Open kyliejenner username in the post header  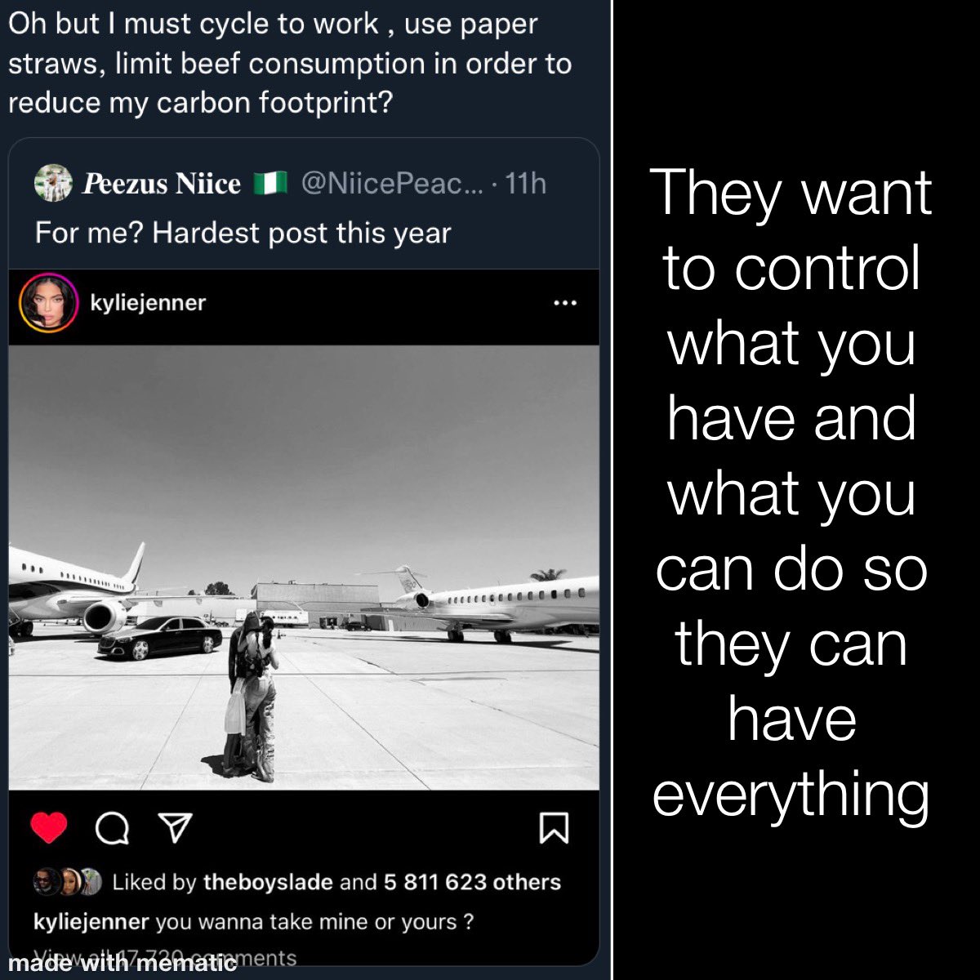point(148,303)
